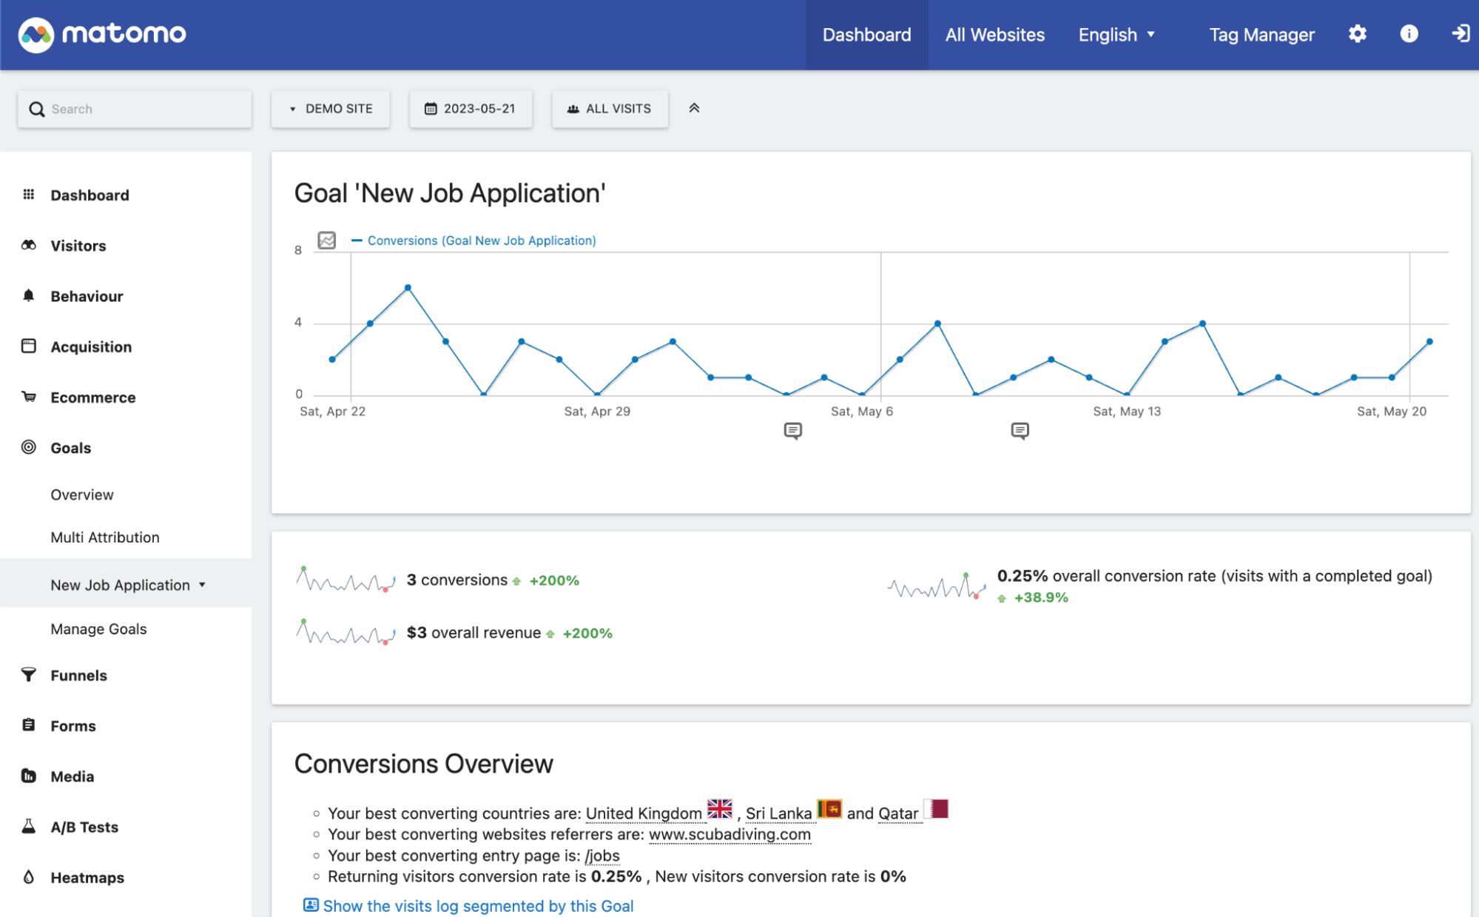Screen dimensions: 1479x917
Task: Click the Tag Manager icon in header
Action: point(1264,34)
